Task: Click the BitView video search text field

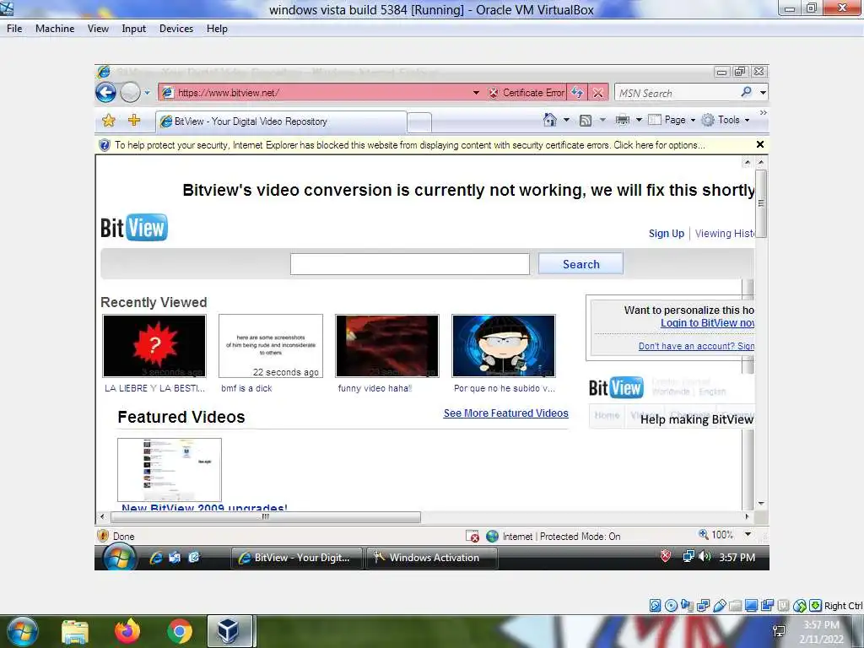Action: [x=410, y=264]
